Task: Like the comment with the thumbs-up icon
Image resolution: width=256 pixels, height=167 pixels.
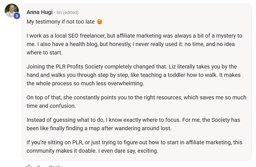Action: pos(28,166)
